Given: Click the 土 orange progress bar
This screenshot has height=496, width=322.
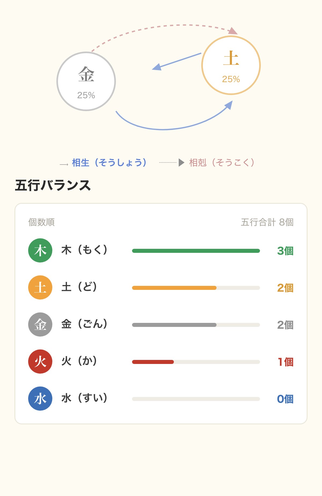Looking at the screenshot, I should pyautogui.click(x=196, y=288).
